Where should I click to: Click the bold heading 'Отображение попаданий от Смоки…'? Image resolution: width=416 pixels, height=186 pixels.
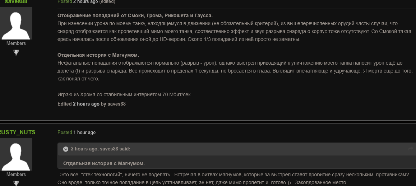(x=135, y=15)
